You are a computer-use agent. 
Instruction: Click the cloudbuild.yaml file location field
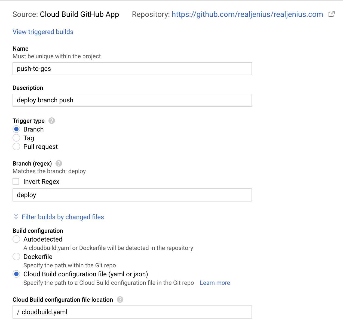132,312
